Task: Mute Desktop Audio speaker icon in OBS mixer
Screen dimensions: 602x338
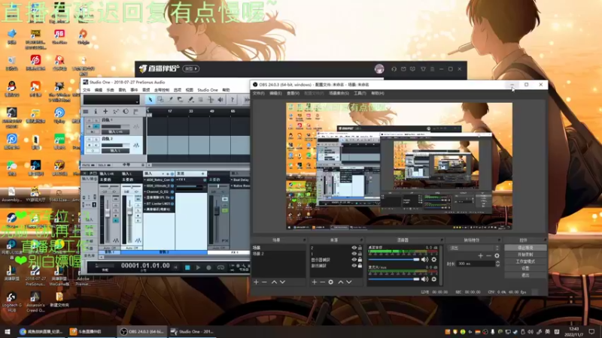Action: pos(424,259)
